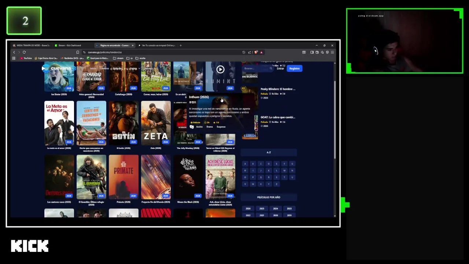Open El Guardián: Último refugio poster
469x264 pixels.
[91, 177]
